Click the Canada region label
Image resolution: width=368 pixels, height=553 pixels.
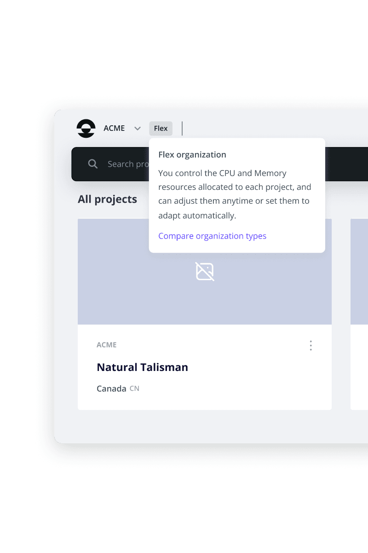111,388
